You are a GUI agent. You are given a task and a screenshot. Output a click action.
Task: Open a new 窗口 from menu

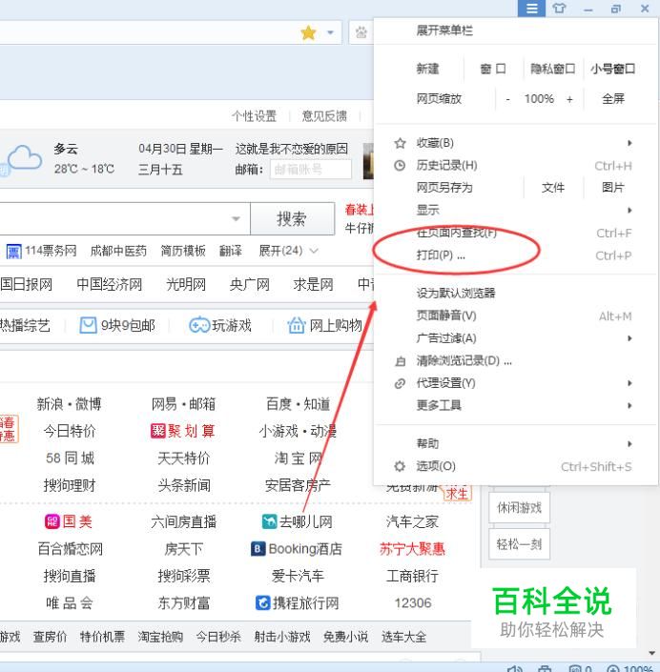(493, 69)
